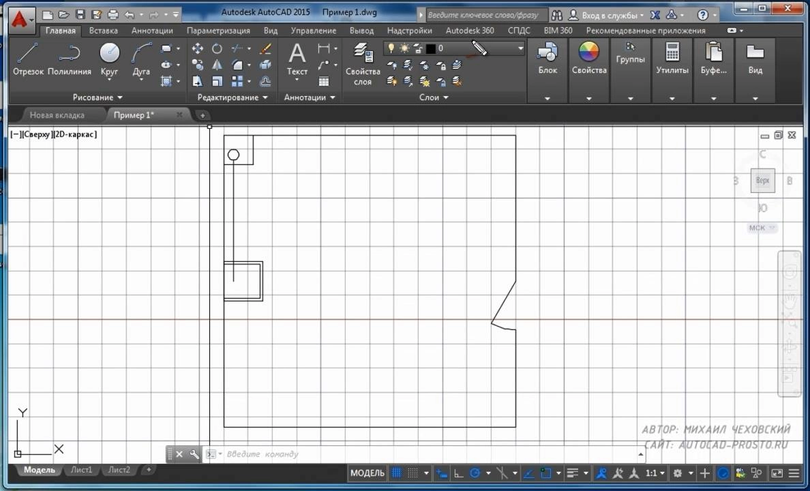Open Свойства слоя layer properties
The height and width of the screenshot is (491, 810).
tap(363, 64)
